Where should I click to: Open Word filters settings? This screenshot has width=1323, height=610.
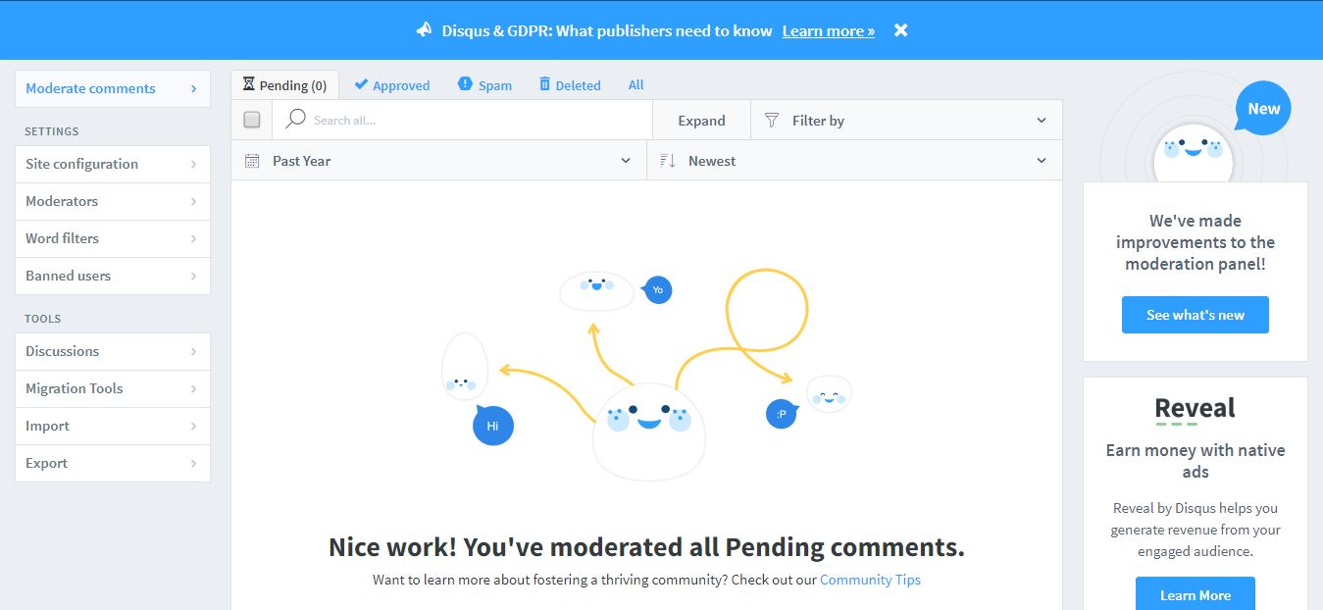point(113,238)
